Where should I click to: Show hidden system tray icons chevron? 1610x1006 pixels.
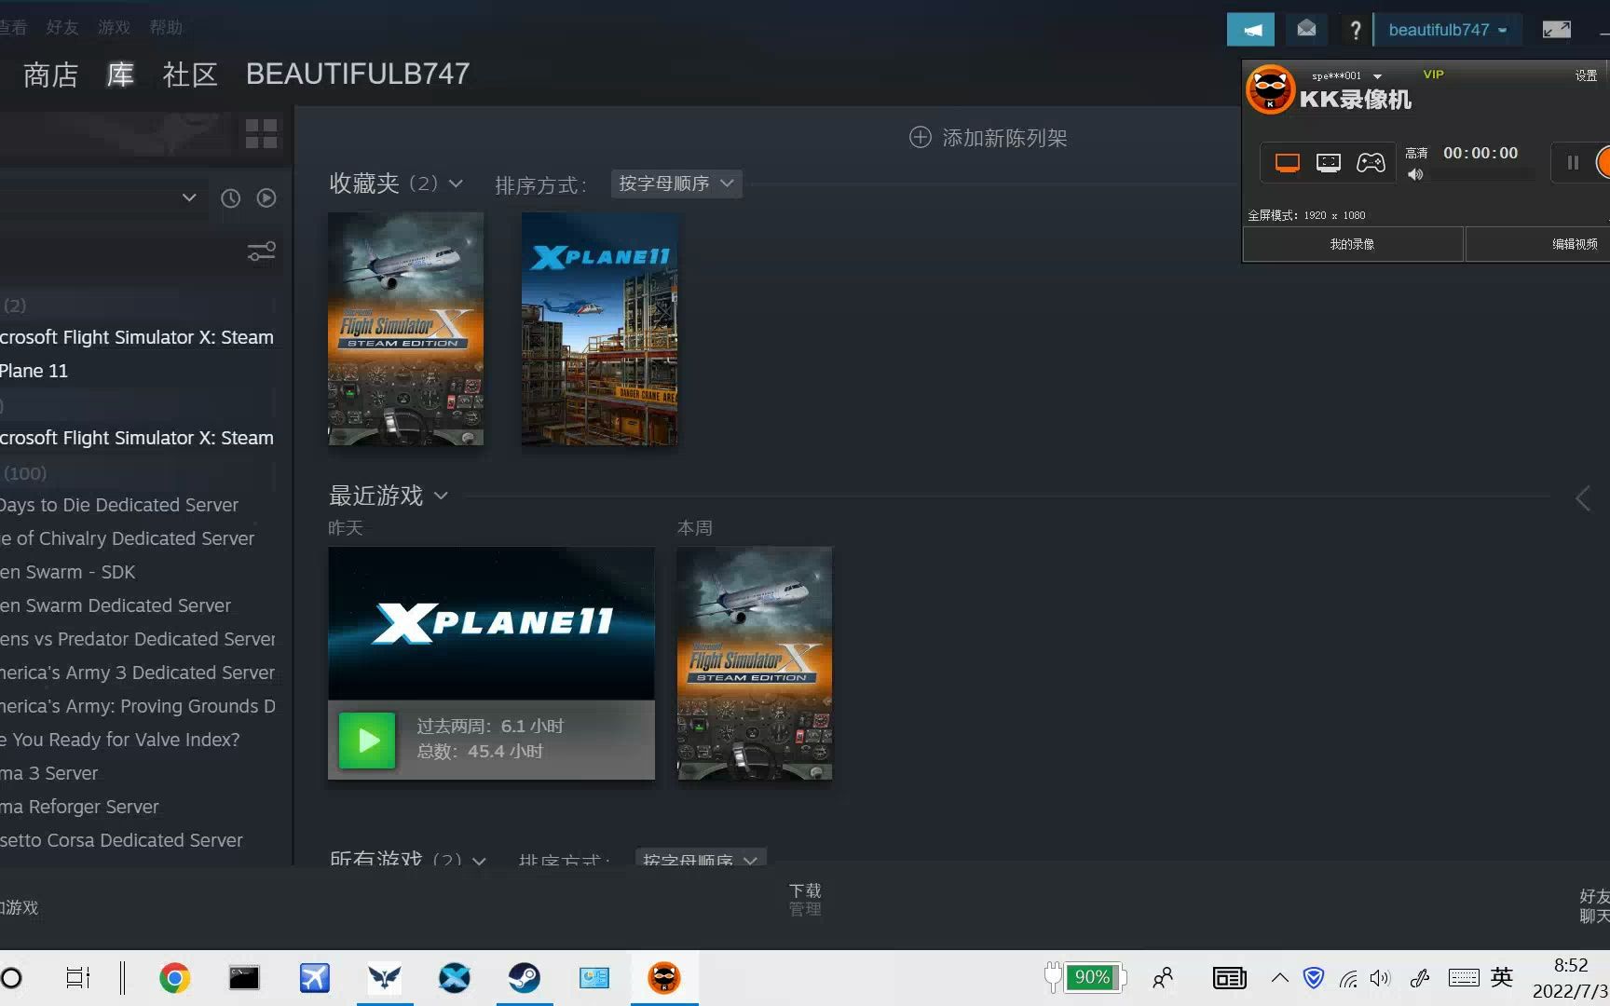(1279, 978)
